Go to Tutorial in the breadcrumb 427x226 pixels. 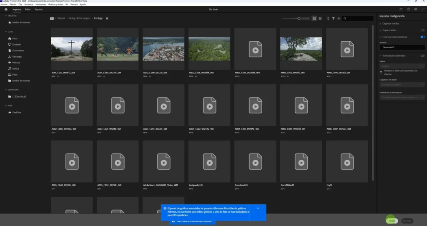pos(61,18)
